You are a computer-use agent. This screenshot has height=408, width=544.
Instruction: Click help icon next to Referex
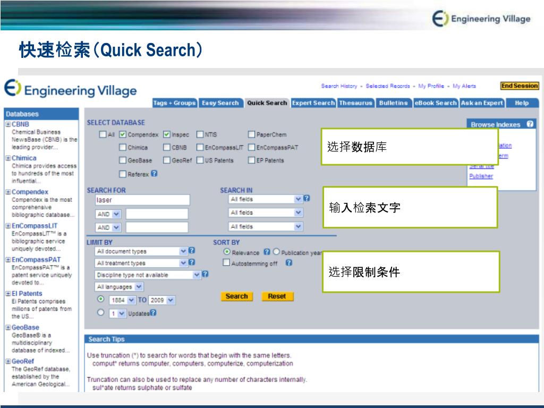click(155, 173)
